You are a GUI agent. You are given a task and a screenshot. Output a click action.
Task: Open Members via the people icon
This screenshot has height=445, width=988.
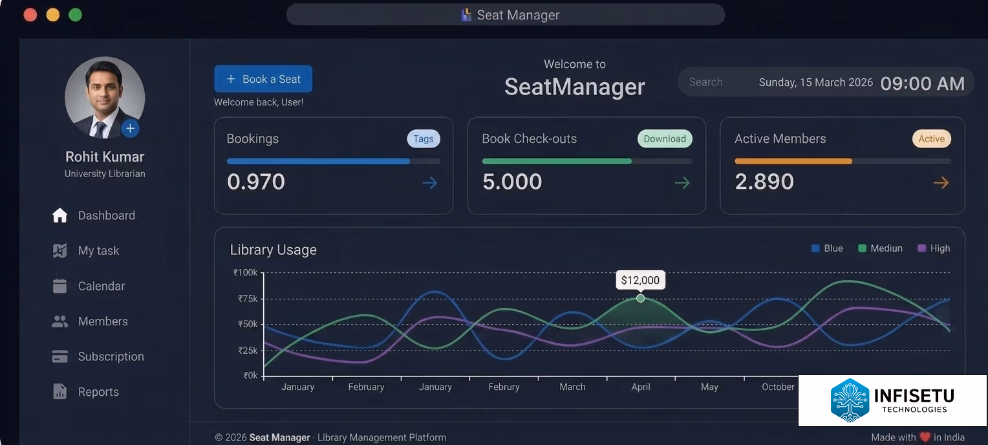point(59,321)
